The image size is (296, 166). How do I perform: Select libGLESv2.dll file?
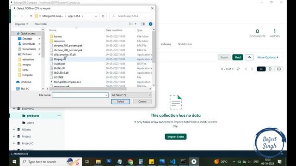[61, 73]
